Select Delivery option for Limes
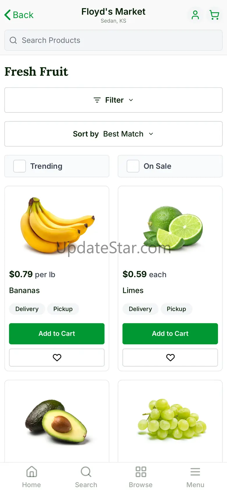Viewport: 227px width, 493px height. pyautogui.click(x=140, y=309)
